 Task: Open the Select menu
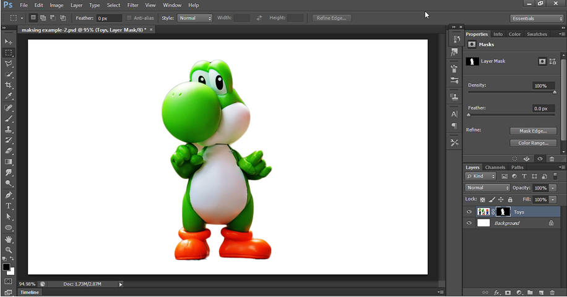(113, 5)
